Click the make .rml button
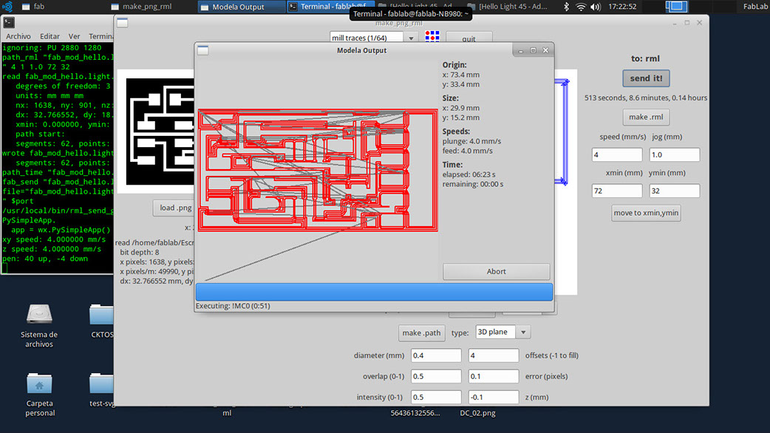Image resolution: width=770 pixels, height=433 pixels. click(x=646, y=117)
